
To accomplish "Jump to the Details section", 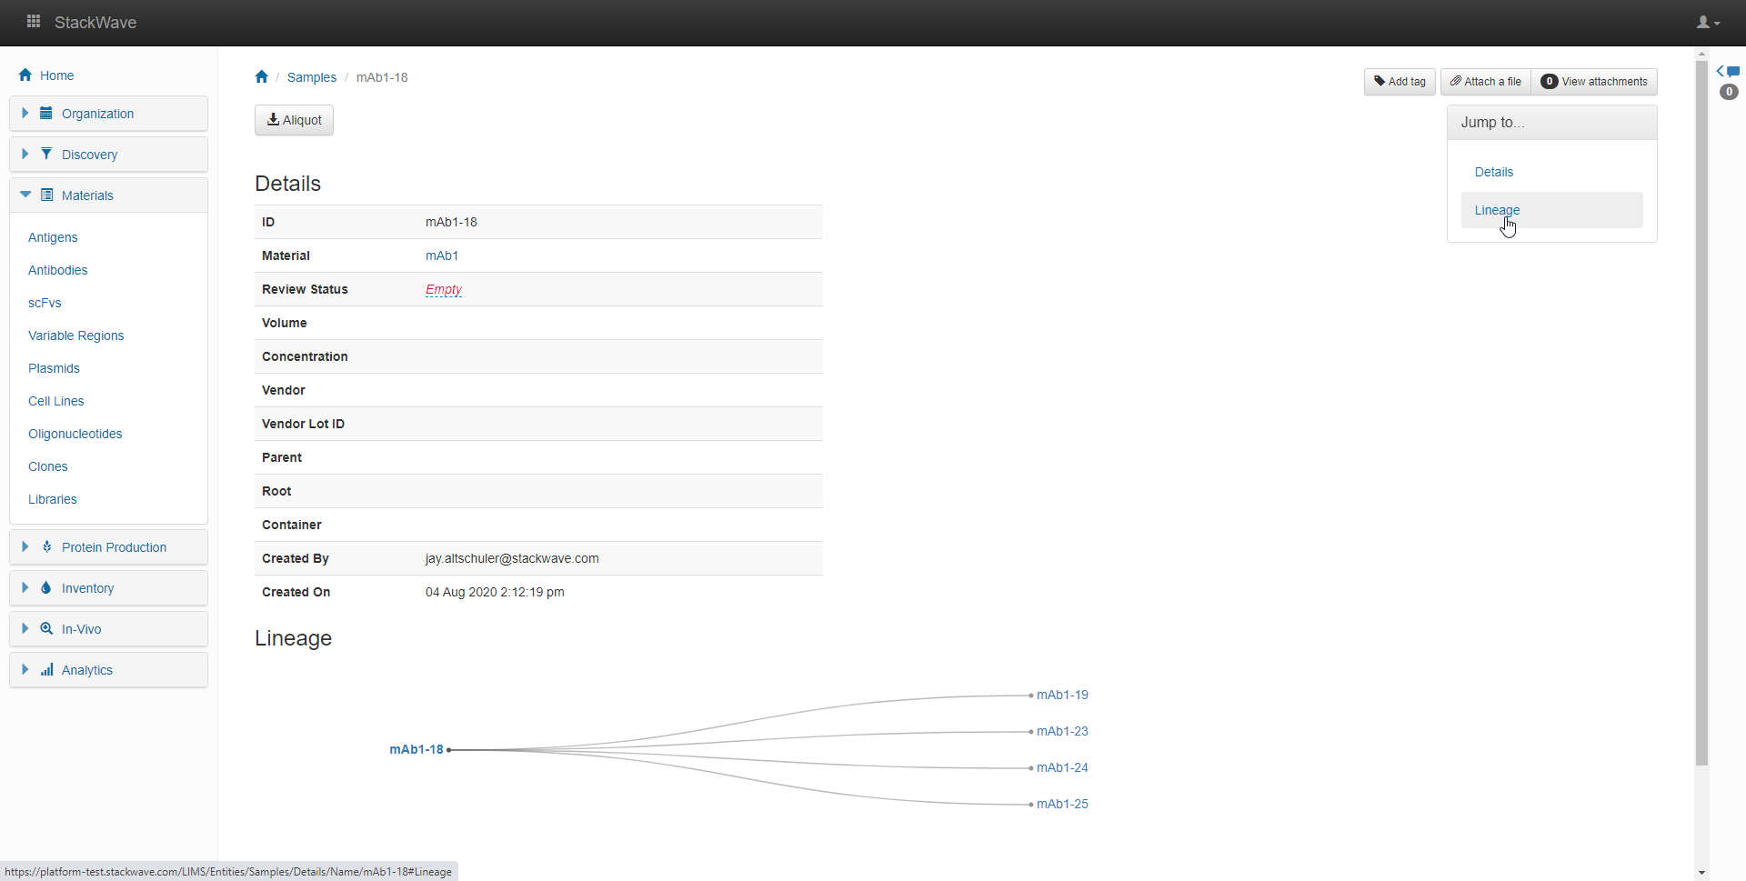I will [1493, 172].
